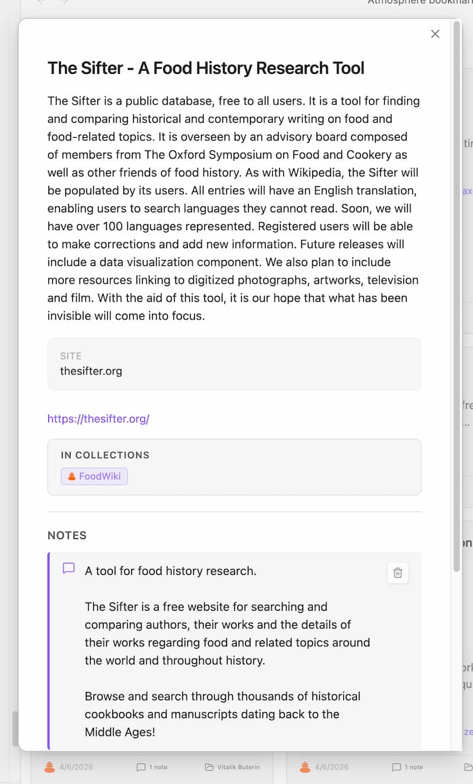473x784 pixels.
Task: Close the Sifter detail dialog
Action: click(435, 34)
